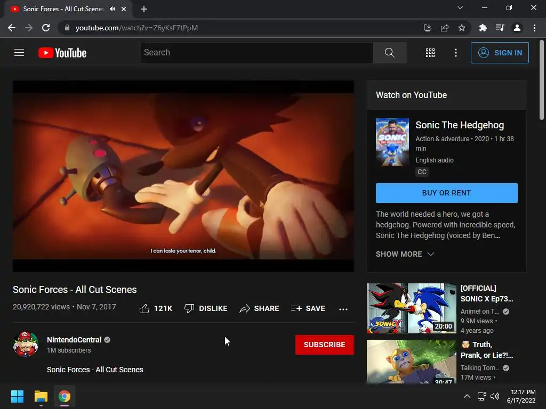Open the YouTube apps grid icon
The height and width of the screenshot is (409, 546).
(430, 53)
